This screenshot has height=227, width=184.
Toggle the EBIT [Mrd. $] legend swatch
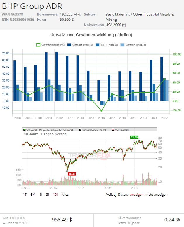click(98, 45)
